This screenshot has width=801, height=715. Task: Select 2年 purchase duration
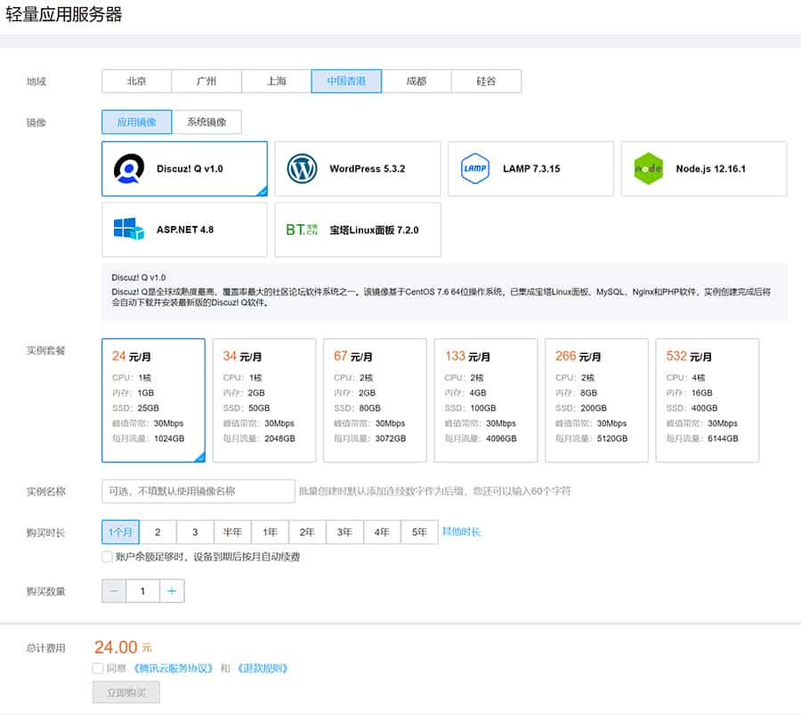pos(307,532)
